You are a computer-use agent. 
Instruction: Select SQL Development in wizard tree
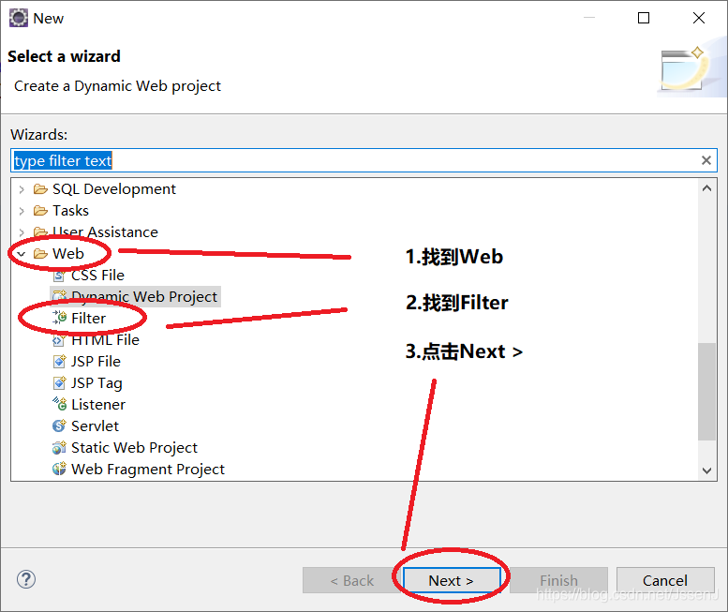[114, 189]
